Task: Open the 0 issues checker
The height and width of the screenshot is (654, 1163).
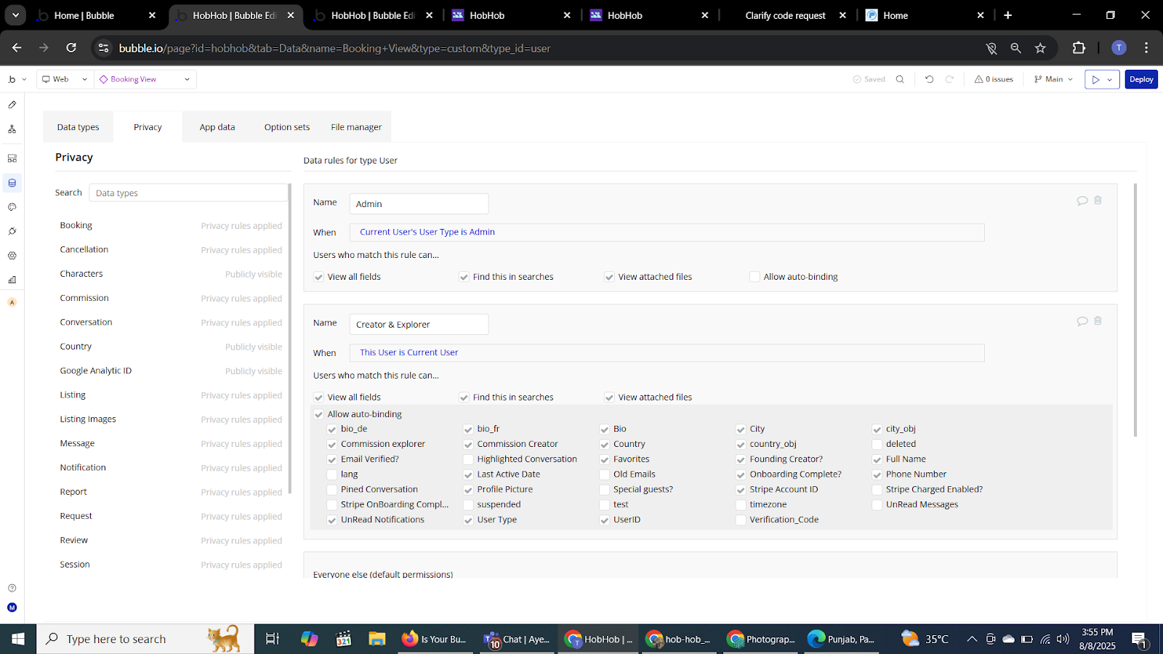Action: [x=994, y=79]
